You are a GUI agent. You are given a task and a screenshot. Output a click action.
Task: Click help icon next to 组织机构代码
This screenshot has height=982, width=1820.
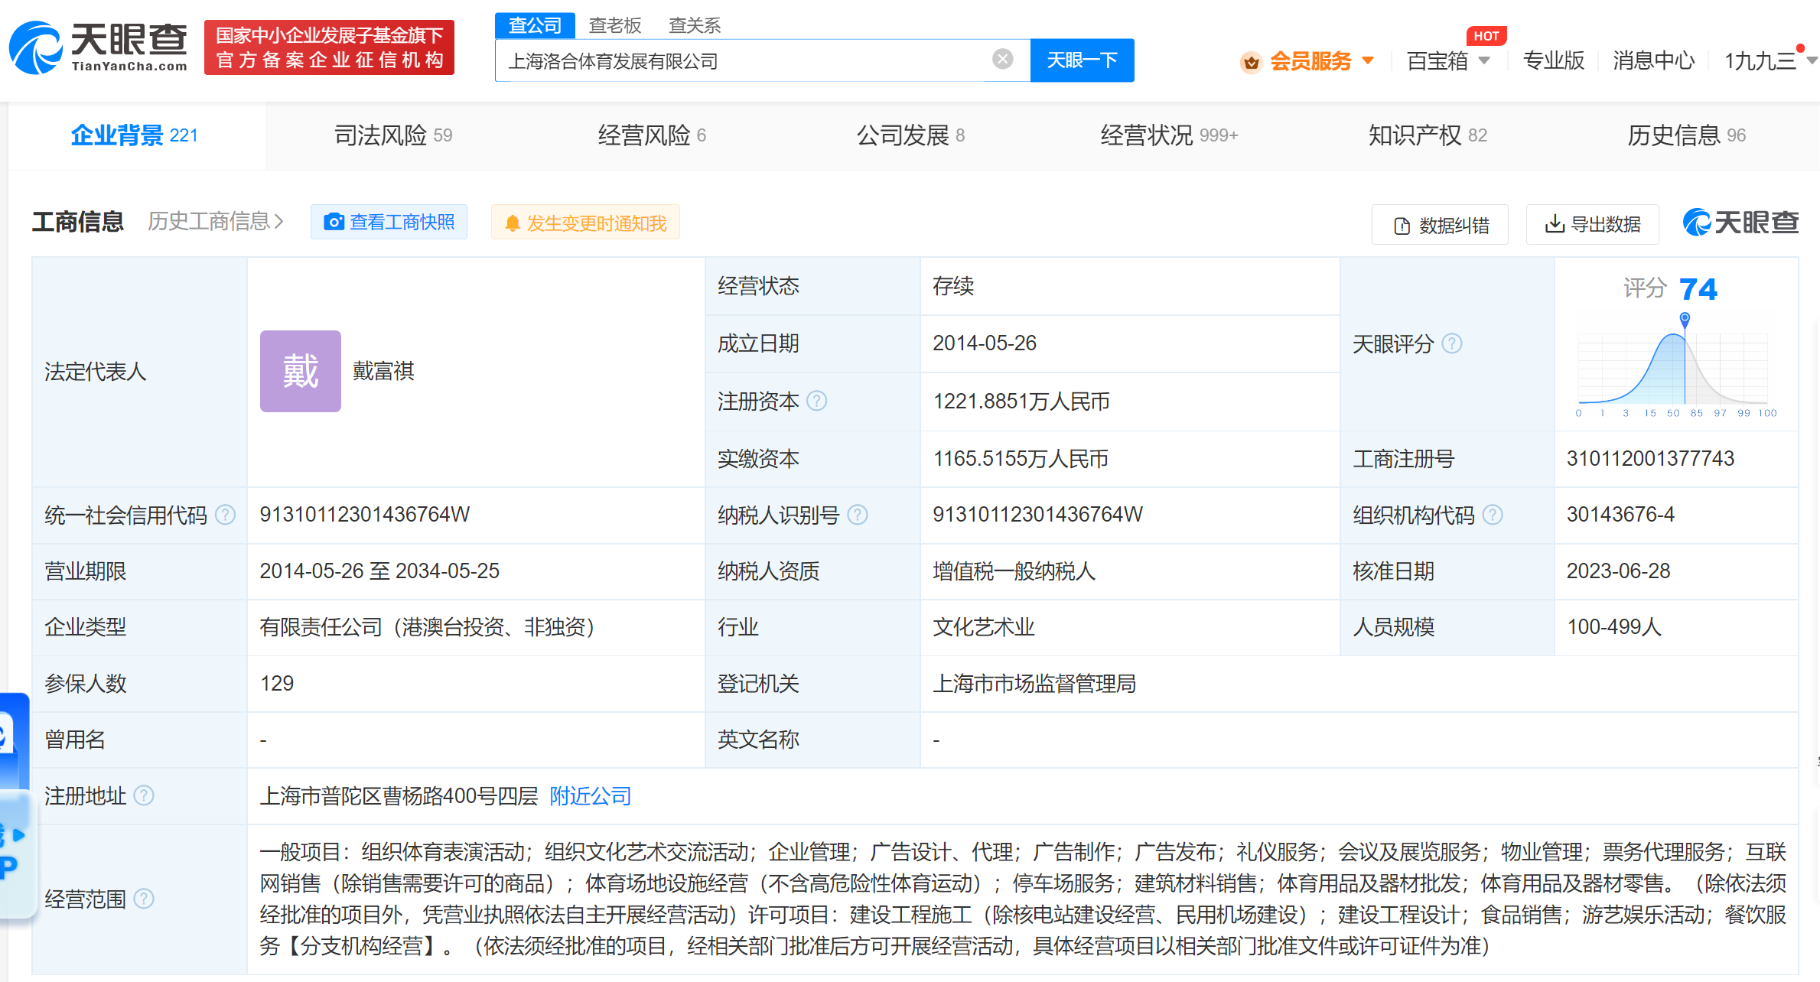coord(1493,515)
